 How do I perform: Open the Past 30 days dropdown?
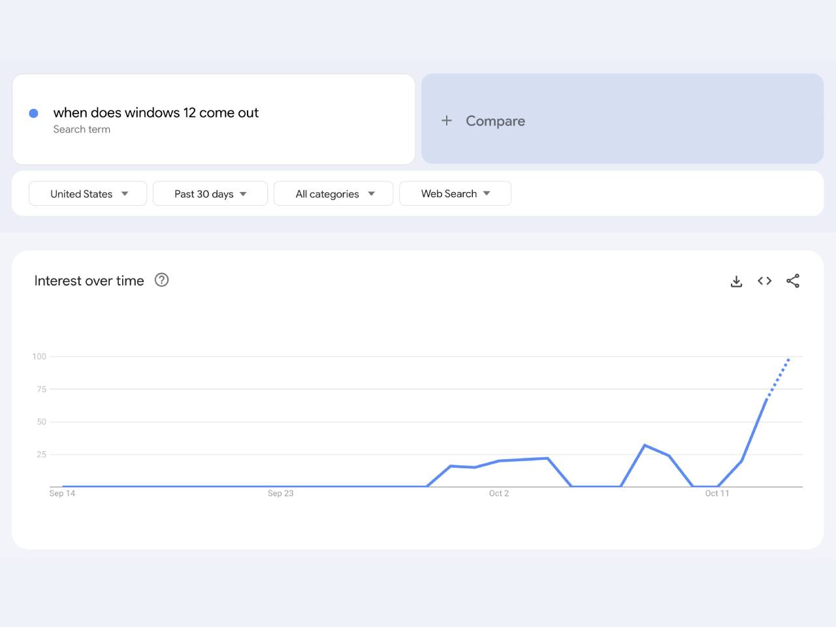pos(210,194)
